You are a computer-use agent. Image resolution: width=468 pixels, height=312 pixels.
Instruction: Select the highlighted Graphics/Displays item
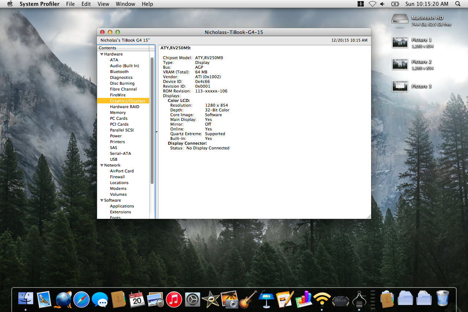(x=123, y=101)
